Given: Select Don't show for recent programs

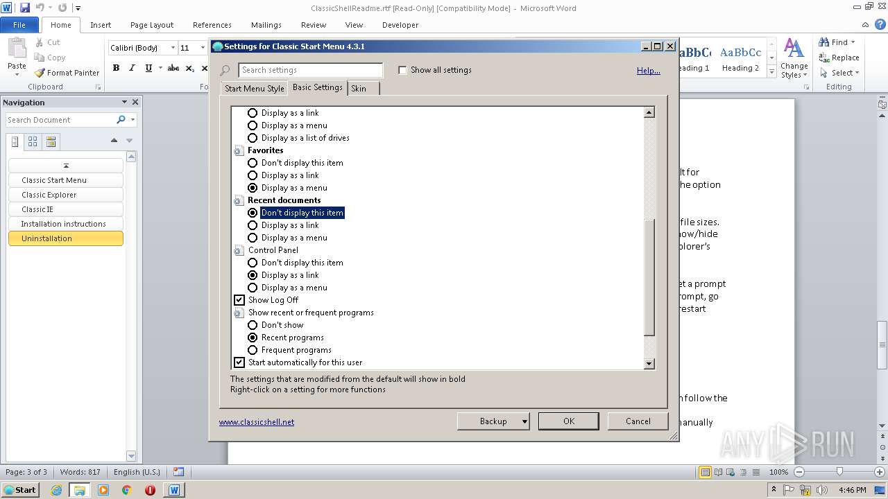Looking at the screenshot, I should pos(253,325).
